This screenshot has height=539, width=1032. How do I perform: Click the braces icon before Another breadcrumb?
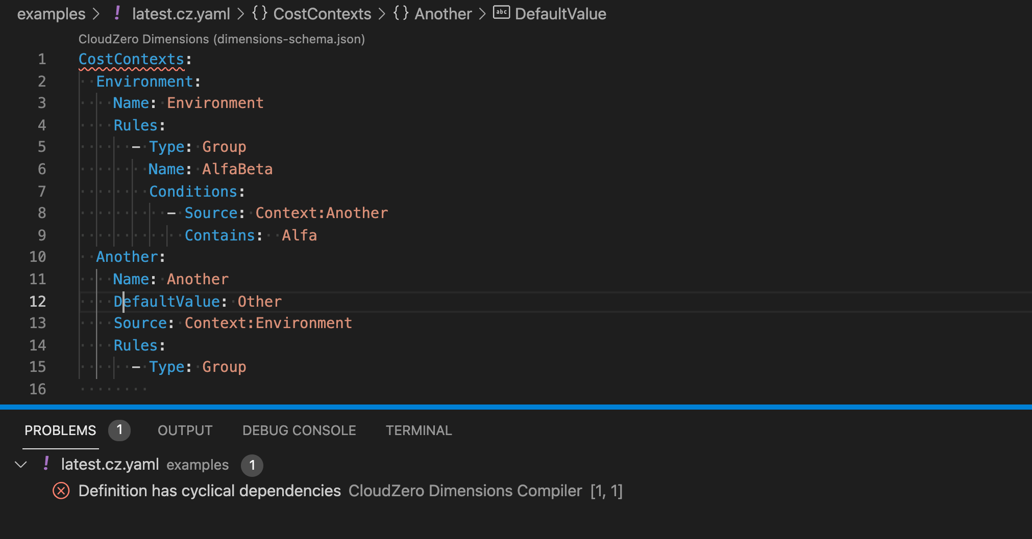click(401, 13)
